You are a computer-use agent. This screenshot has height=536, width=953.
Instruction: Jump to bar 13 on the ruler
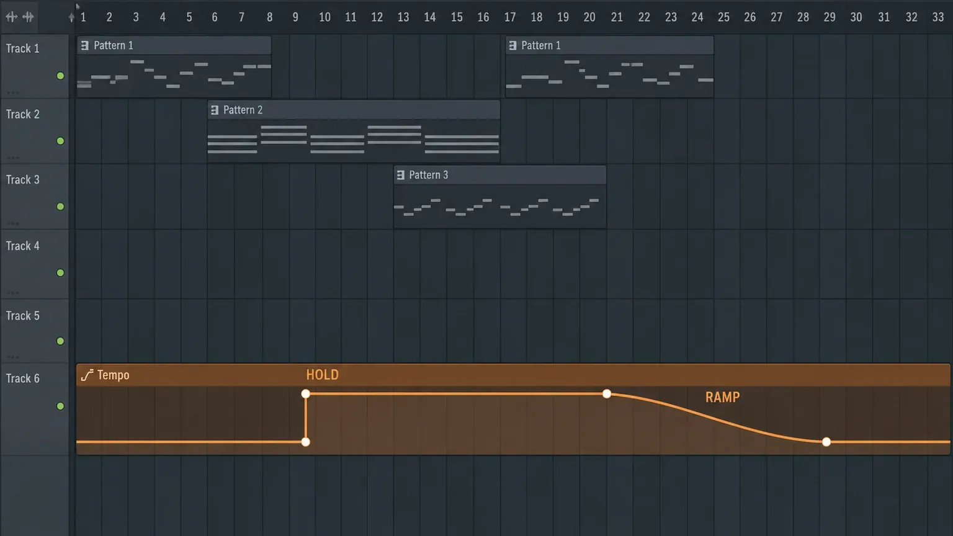[403, 17]
